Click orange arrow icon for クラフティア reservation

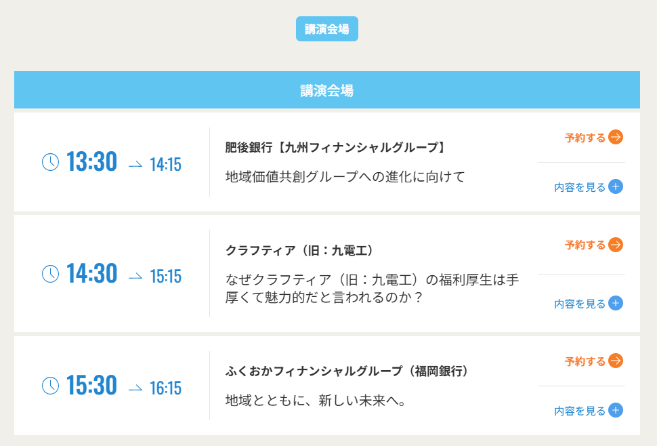point(615,245)
